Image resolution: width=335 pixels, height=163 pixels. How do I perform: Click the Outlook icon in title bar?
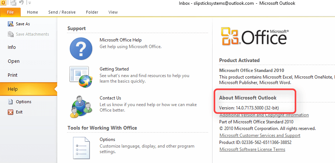click(3, 3)
